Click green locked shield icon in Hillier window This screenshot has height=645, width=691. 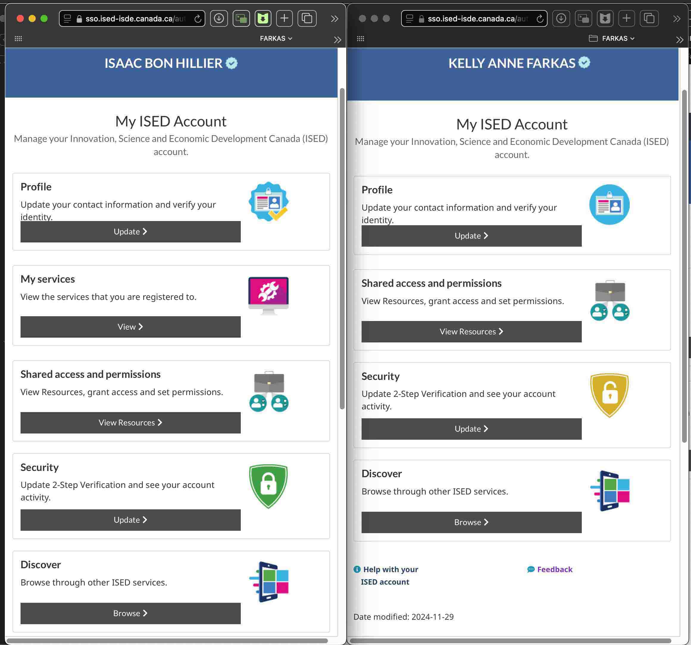[x=268, y=486]
